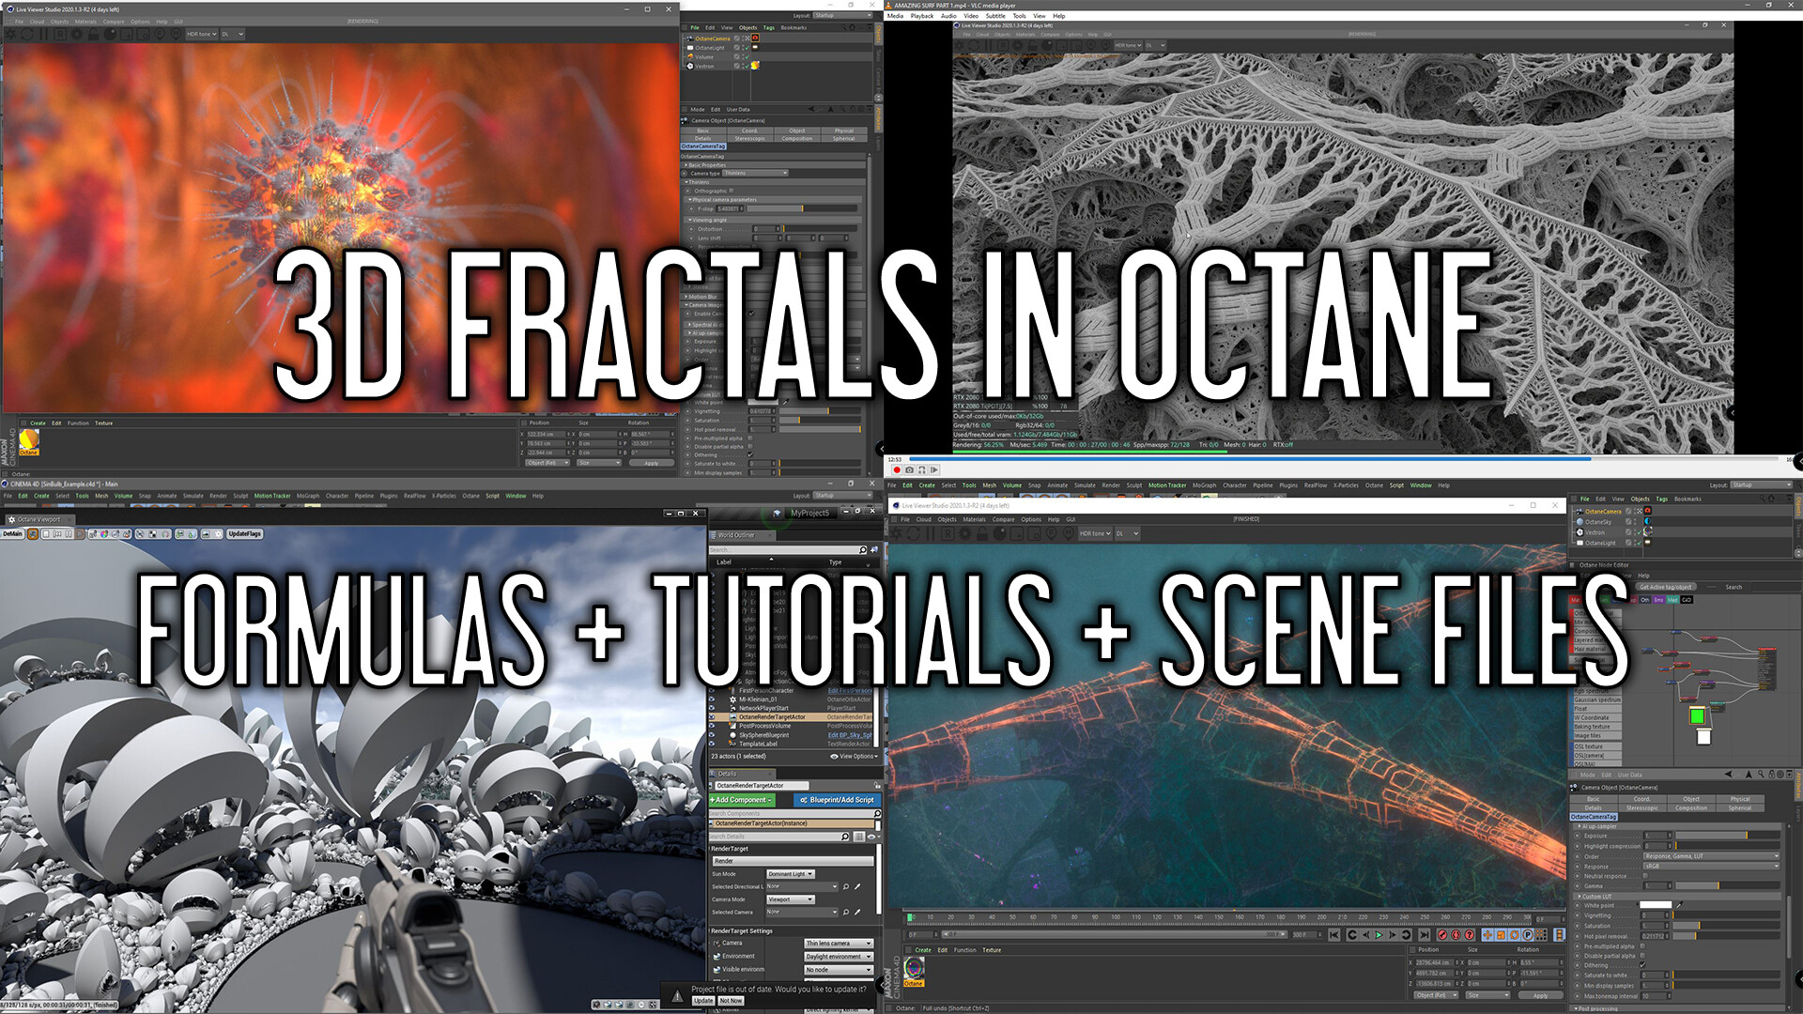Click the eye icon beside Search Details field
The height and width of the screenshot is (1014, 1803).
(871, 837)
